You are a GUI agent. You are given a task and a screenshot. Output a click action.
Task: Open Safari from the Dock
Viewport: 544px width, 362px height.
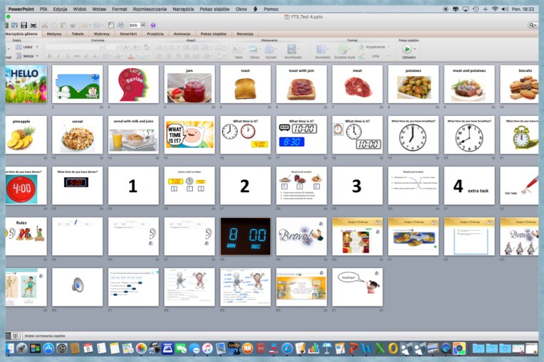pos(287,348)
